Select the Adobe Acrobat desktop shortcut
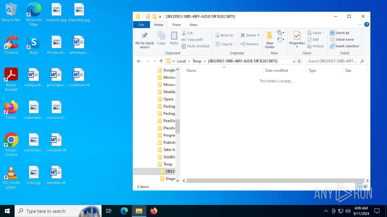 (11, 80)
